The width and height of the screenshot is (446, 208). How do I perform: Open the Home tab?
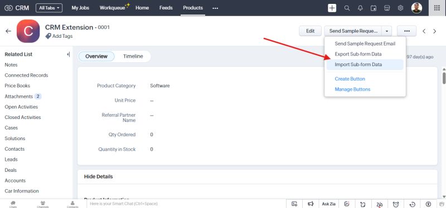click(142, 8)
